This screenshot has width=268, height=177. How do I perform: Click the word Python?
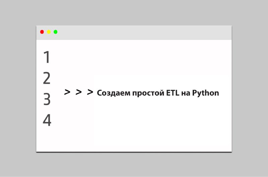pos(205,93)
